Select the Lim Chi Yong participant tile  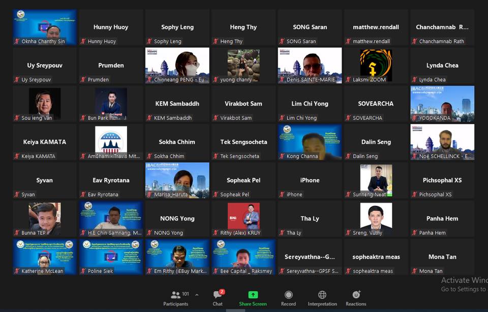(x=310, y=104)
